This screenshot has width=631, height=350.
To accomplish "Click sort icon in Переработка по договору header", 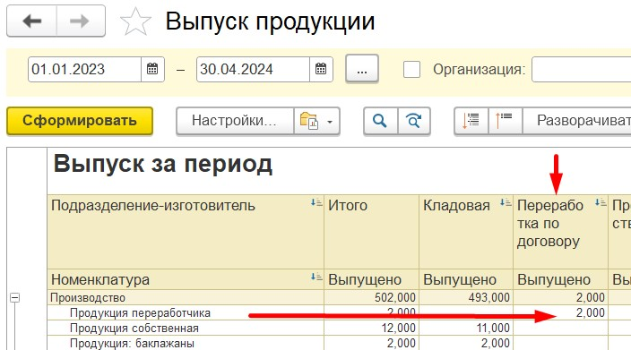I will coord(601,202).
